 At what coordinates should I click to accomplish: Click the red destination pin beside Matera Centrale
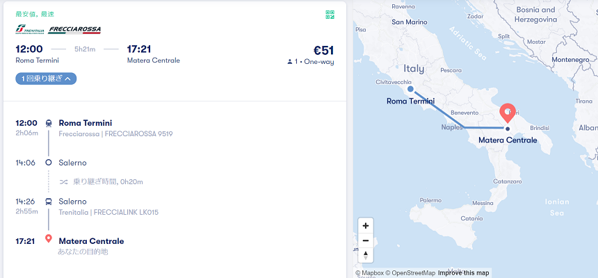[49, 239]
